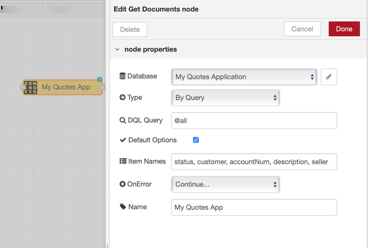This screenshot has height=248, width=368.
Task: Click the Edit Get Documents node title
Action: click(x=156, y=9)
